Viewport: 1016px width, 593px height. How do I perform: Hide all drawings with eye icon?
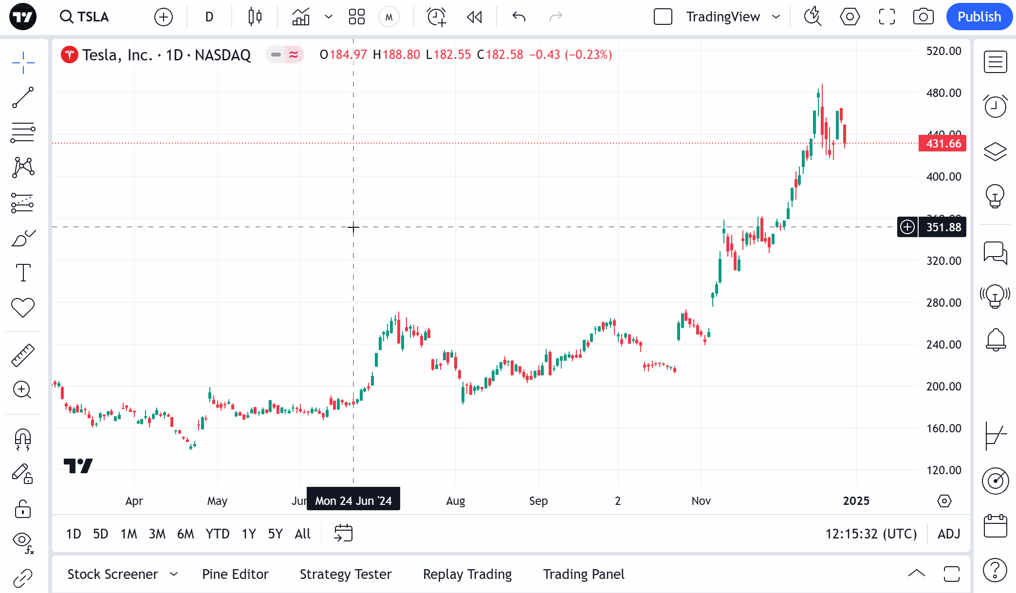pyautogui.click(x=23, y=541)
